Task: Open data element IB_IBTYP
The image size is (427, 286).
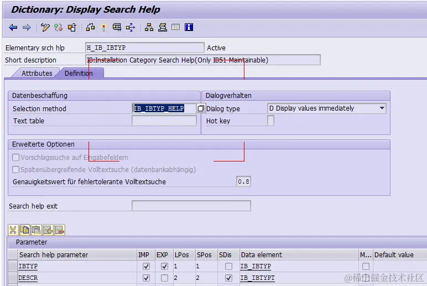Action: [x=256, y=266]
